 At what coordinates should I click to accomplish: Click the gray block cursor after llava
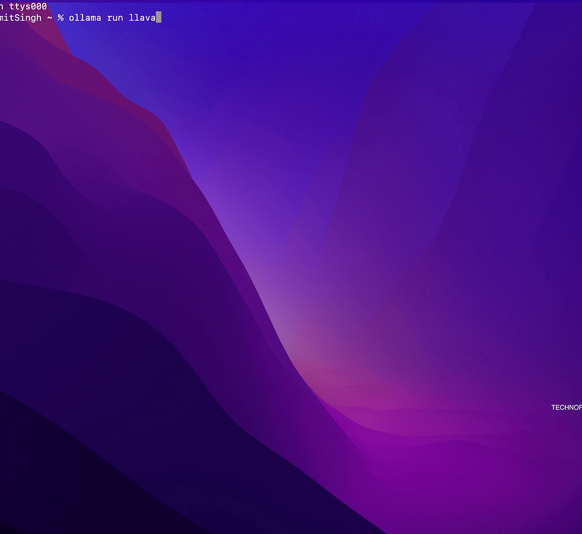159,18
